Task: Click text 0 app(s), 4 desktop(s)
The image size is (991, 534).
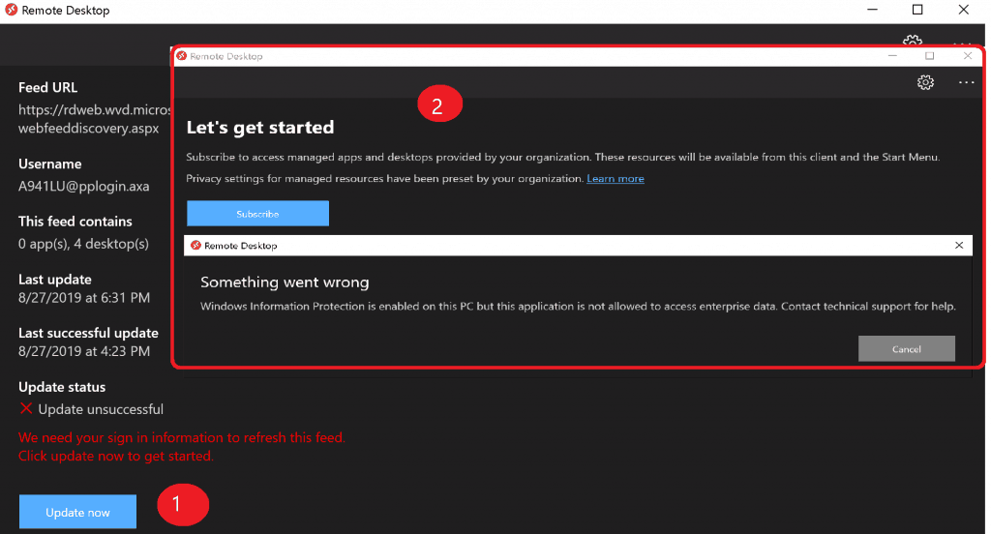Action: 83,244
